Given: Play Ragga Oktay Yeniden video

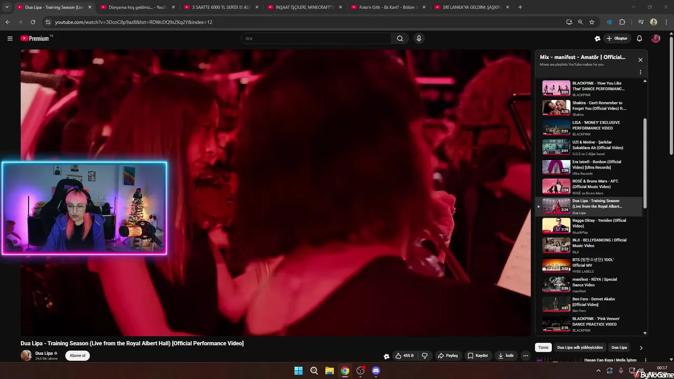Looking at the screenshot, I should [589, 225].
